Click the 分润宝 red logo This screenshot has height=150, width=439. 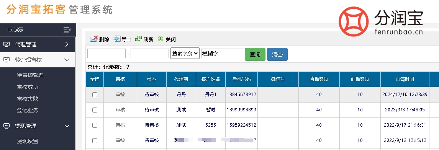(x=353, y=21)
